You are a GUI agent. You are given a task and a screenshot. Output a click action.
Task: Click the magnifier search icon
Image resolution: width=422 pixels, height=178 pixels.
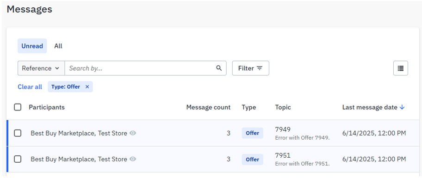pyautogui.click(x=219, y=68)
